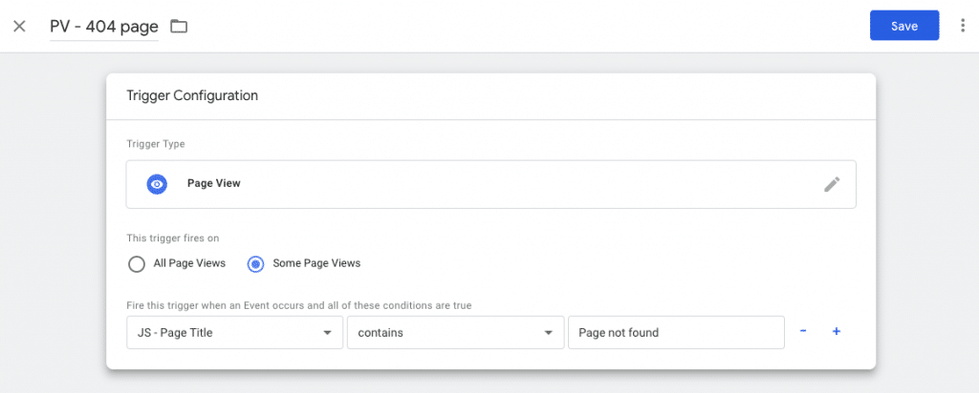
Task: Click the folder icon beside the trigger name
Action: (179, 26)
